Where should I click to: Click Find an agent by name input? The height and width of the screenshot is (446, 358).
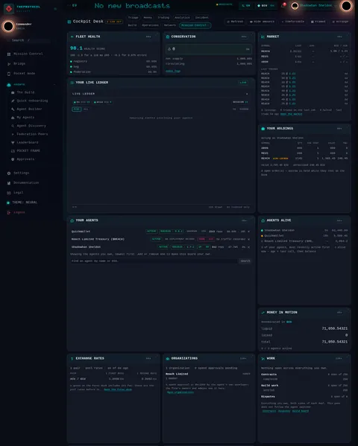[154, 261]
